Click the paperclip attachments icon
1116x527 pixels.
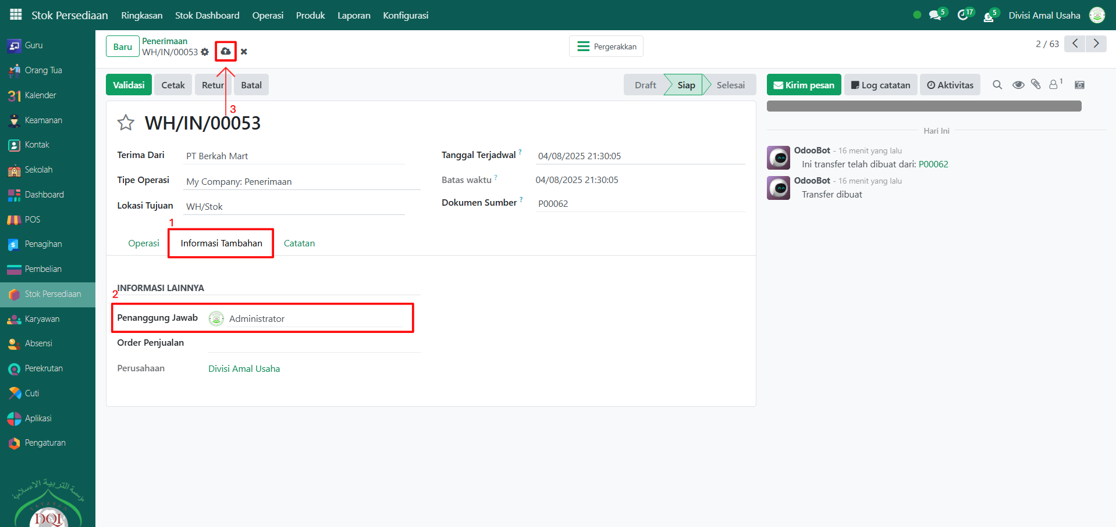coord(1036,85)
